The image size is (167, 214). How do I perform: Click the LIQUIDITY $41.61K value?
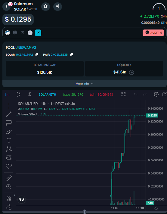point(120,72)
